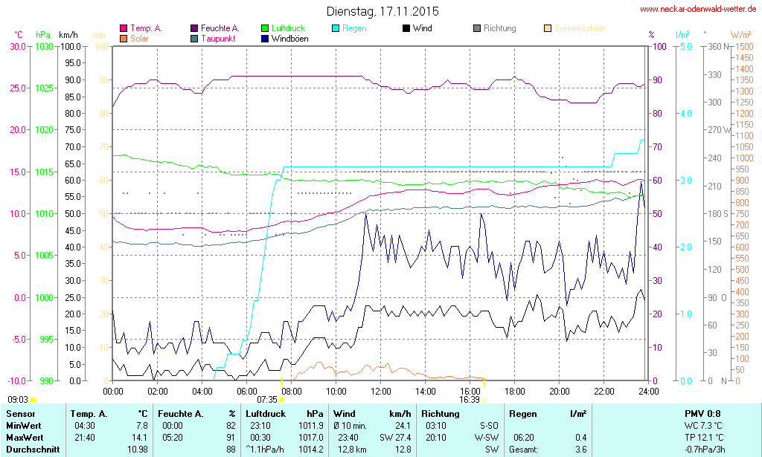762x457 pixels.
Task: Click the teal Taupunkt legend swatch
Action: 194,38
